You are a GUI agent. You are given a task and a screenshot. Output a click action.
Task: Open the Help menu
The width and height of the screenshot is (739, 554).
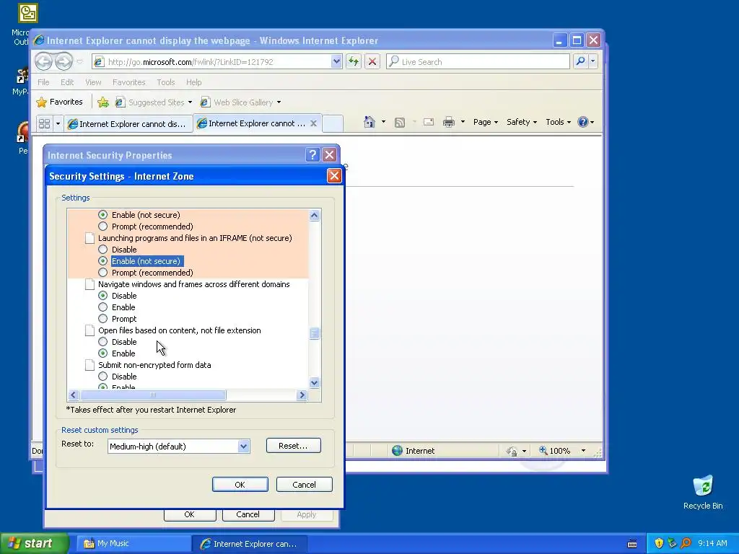(193, 82)
